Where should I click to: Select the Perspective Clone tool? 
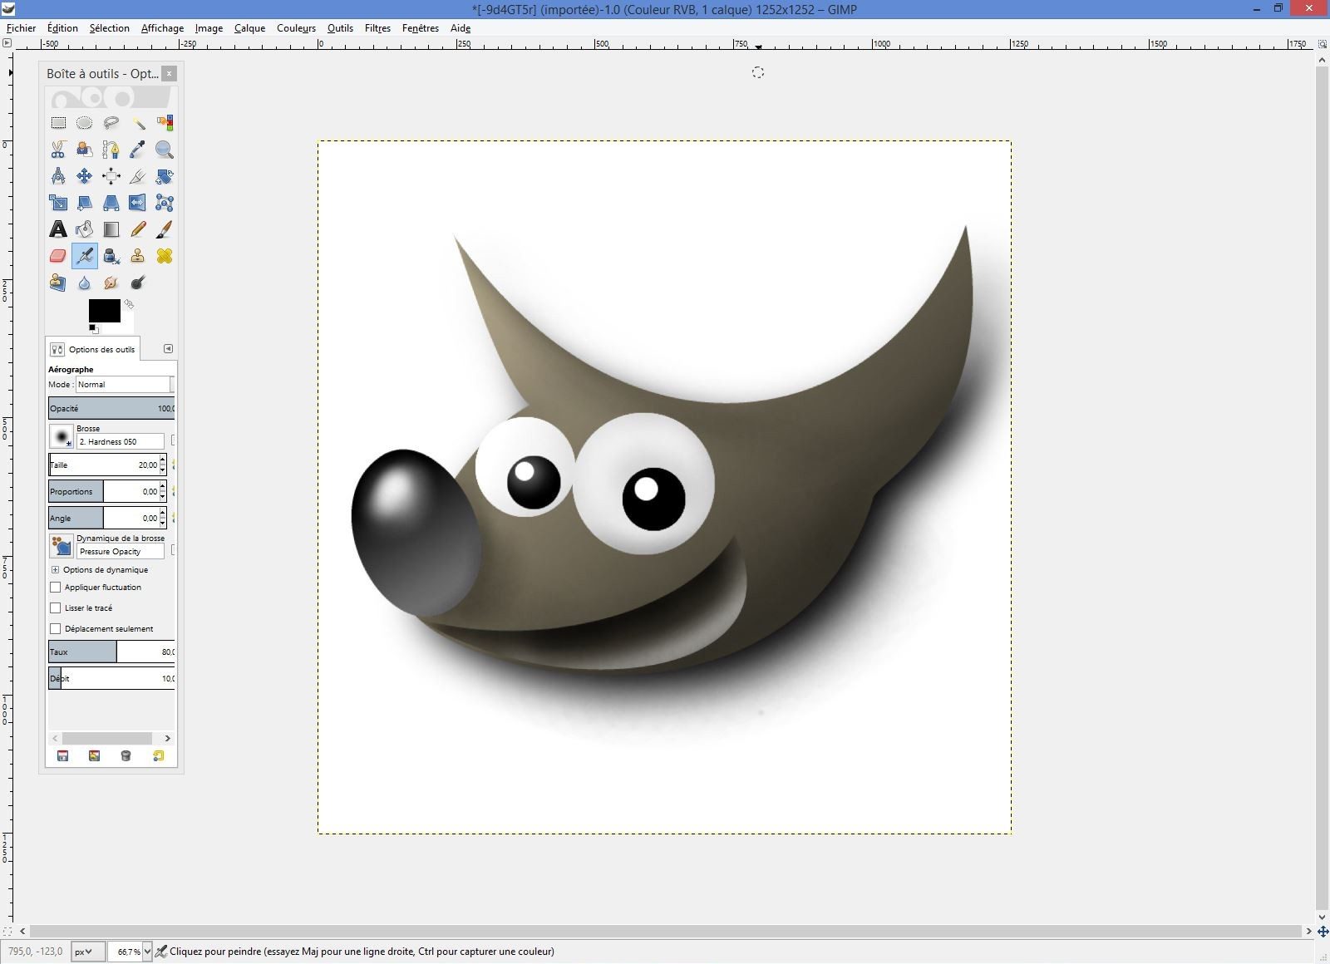point(58,283)
